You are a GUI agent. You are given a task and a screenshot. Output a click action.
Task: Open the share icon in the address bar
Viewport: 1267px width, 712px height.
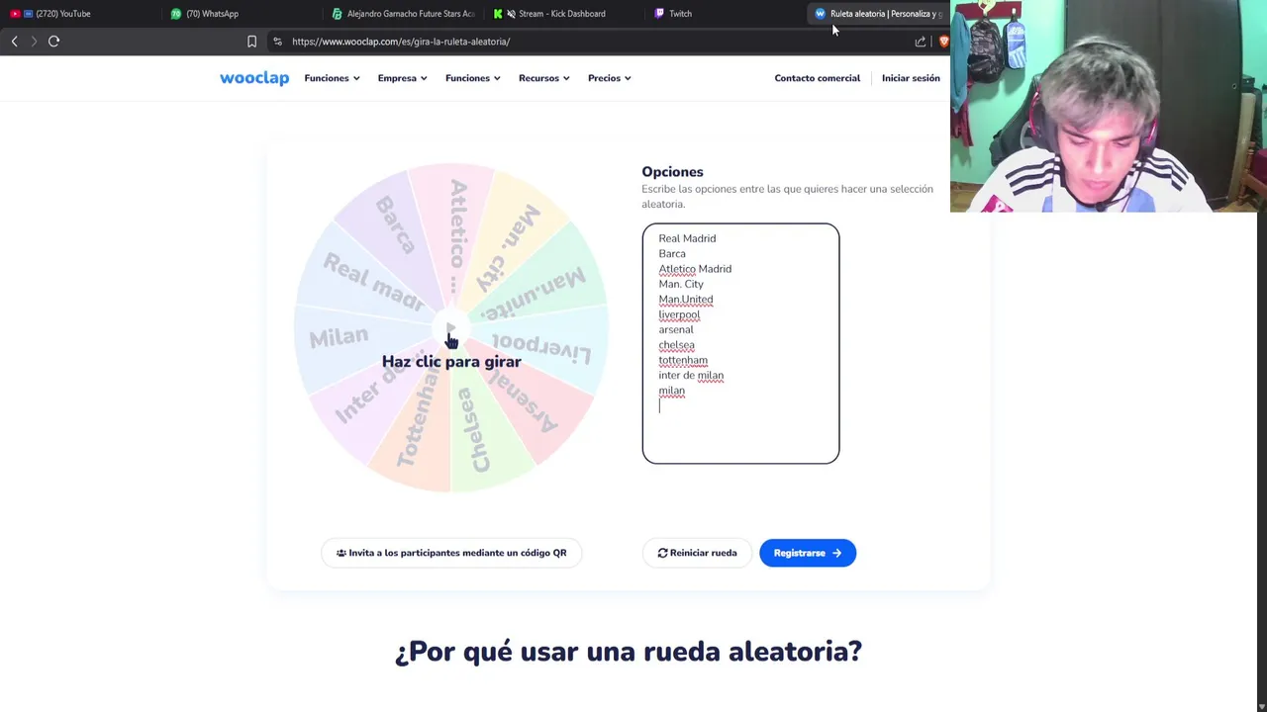[x=921, y=42]
